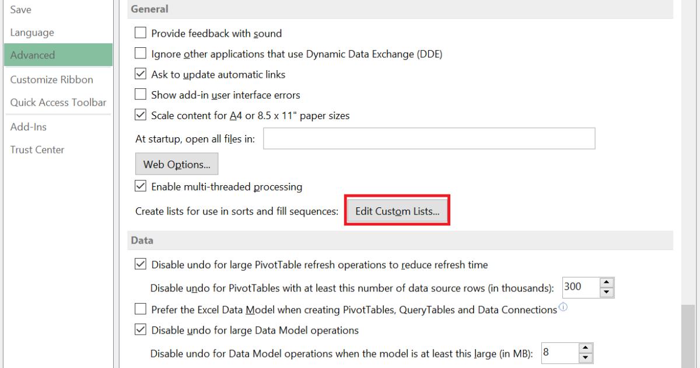The image size is (700, 368).
Task: Enable Provide feedback with sound
Action: coord(141,33)
